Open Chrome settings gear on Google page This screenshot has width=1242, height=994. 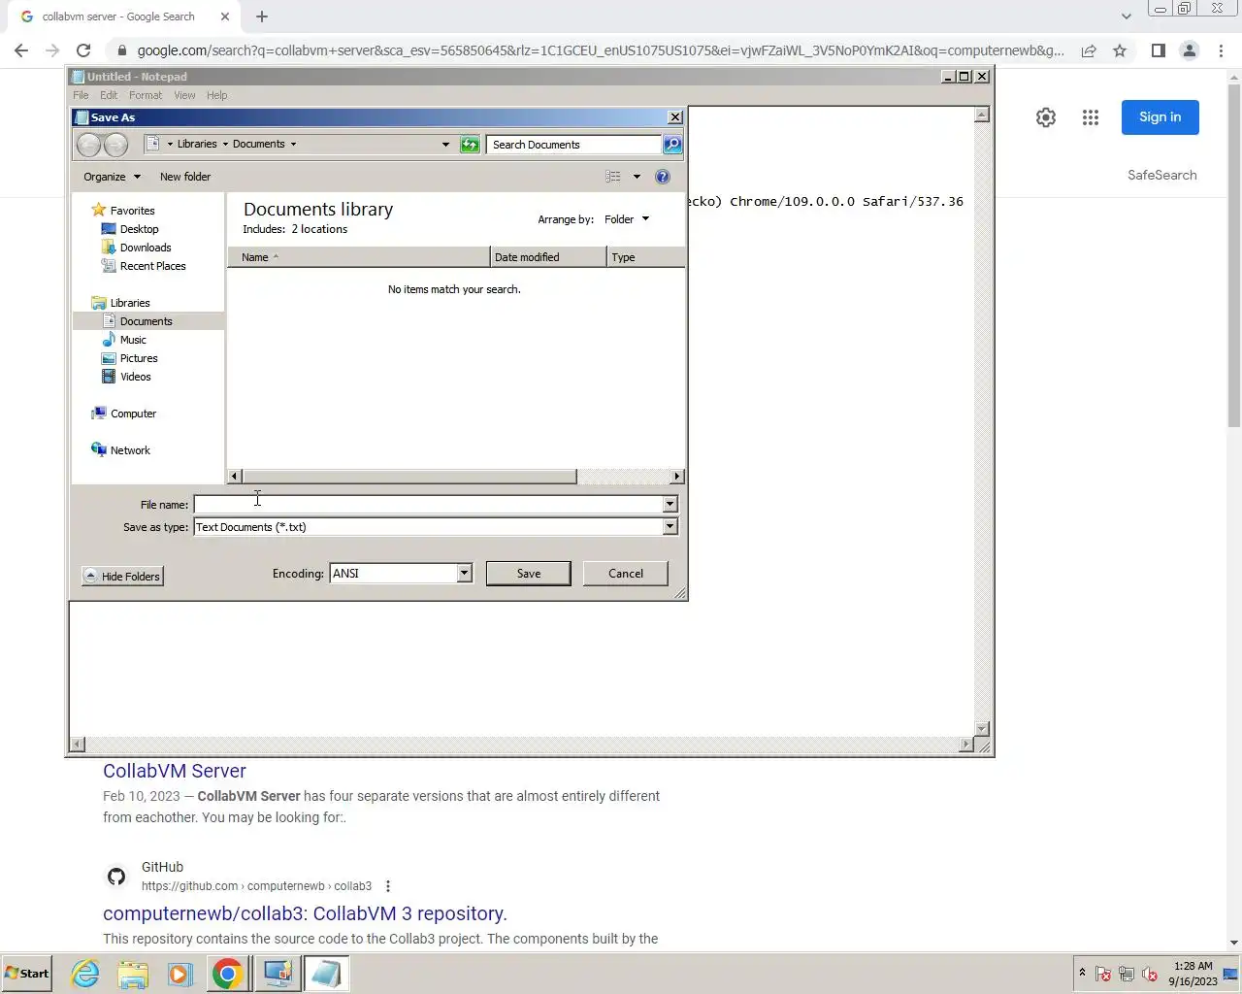pos(1045,117)
